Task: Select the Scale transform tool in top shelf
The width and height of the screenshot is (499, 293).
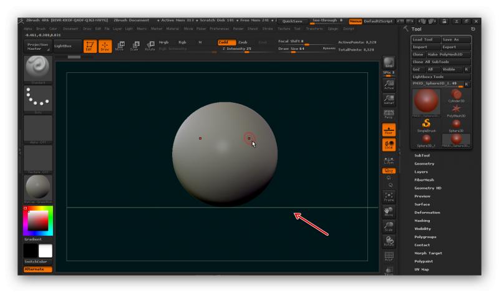Action: pos(135,46)
